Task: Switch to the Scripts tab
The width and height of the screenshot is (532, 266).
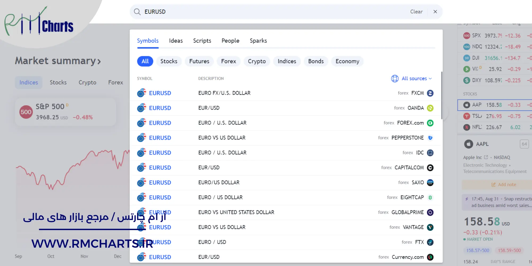Action: click(x=202, y=41)
